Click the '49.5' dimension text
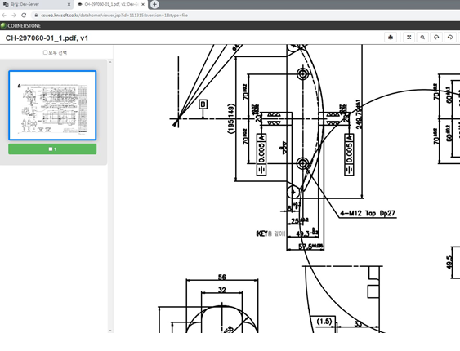 449,263
